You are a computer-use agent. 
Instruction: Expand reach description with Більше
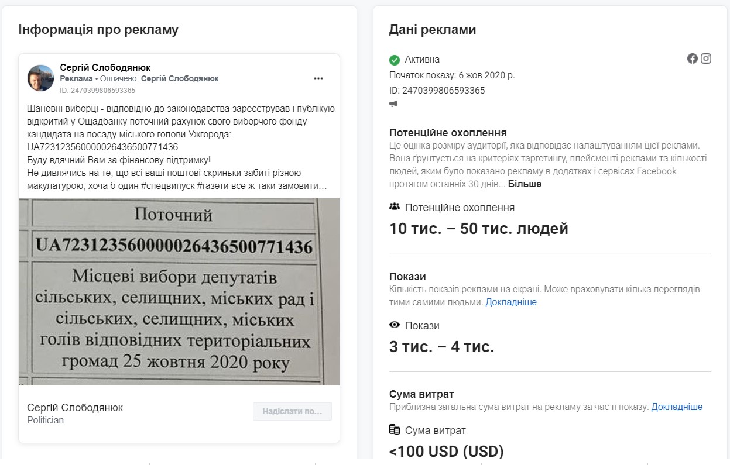[x=525, y=184]
